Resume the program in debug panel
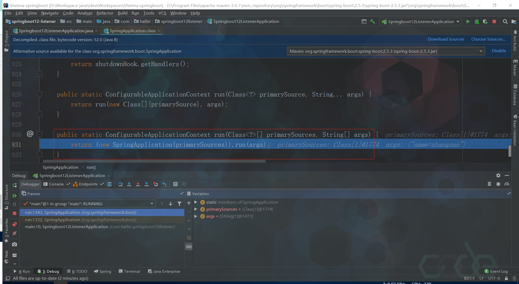The image size is (519, 284). point(15,196)
